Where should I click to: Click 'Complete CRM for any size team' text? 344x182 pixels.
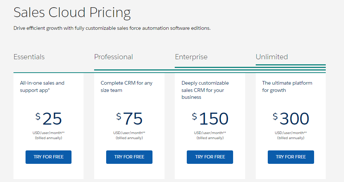click(126, 86)
